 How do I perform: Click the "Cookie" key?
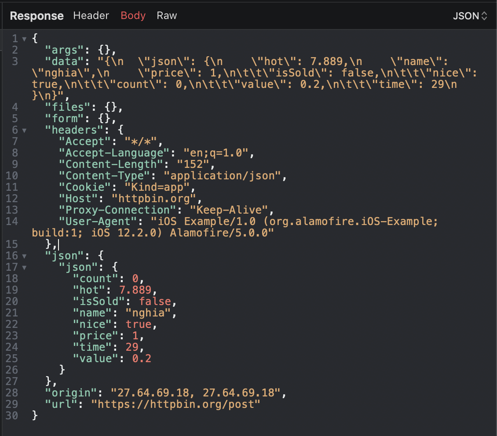pyautogui.click(x=84, y=187)
